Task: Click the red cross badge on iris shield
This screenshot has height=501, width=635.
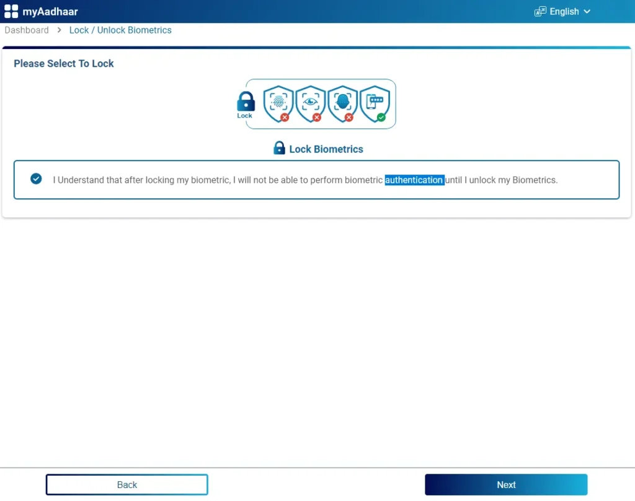Action: [x=317, y=117]
